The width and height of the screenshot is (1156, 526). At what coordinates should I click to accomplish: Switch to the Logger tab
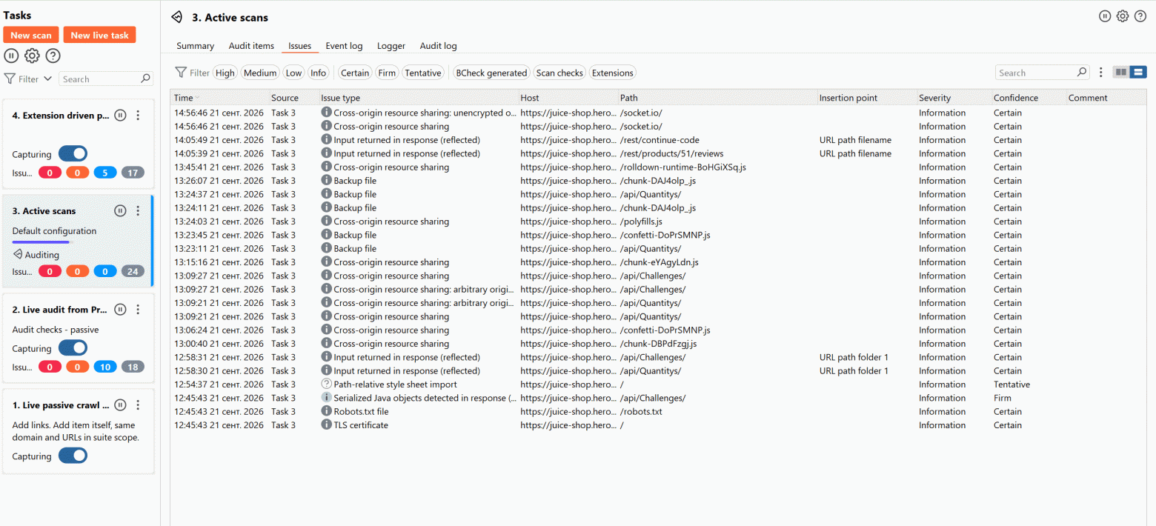[391, 46]
